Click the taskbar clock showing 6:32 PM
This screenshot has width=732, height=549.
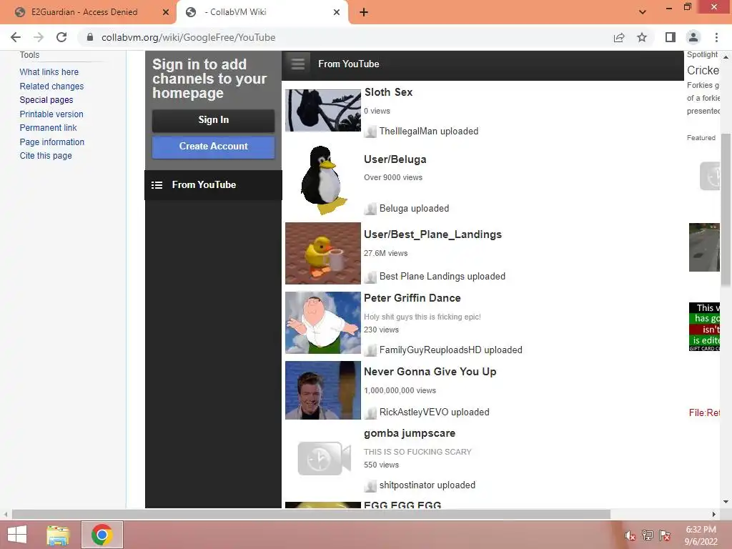(701, 535)
